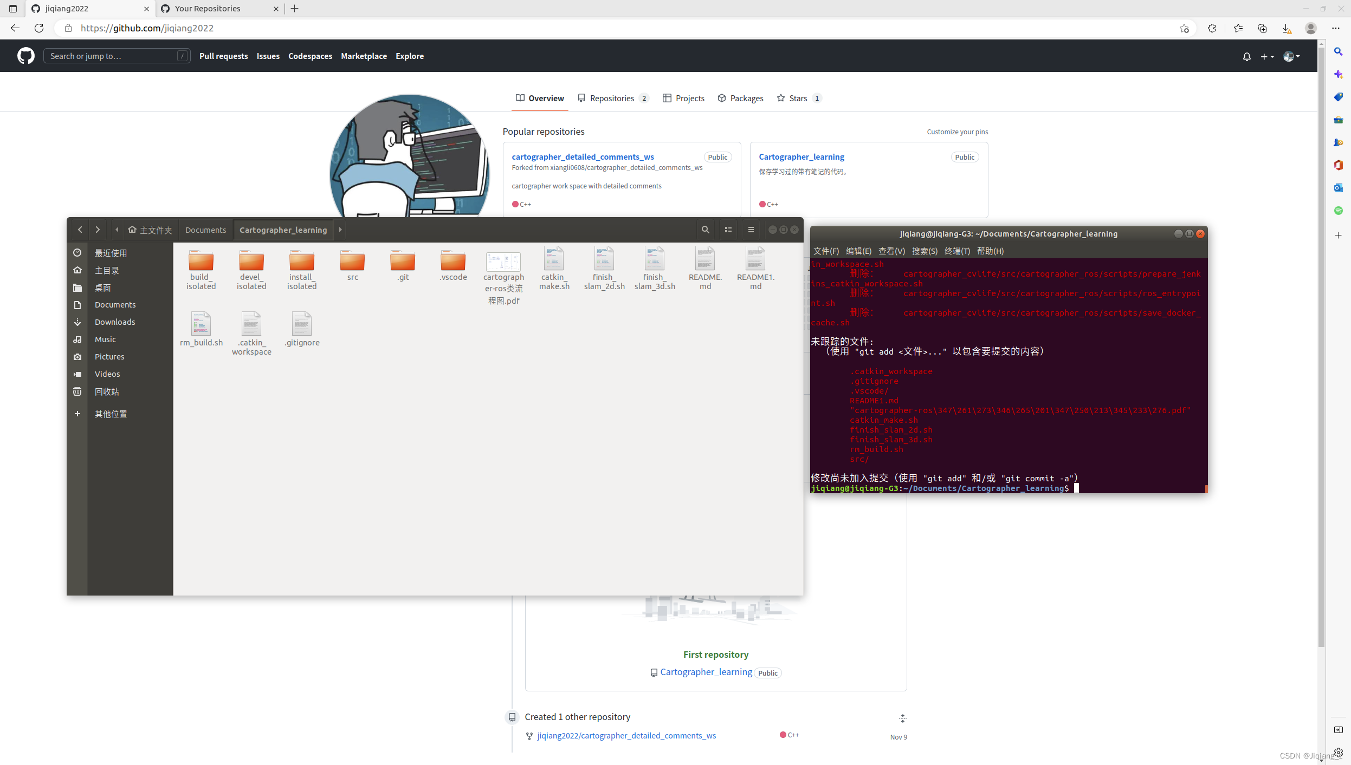Open browser collections icon
The image size is (1351, 765).
click(x=1262, y=28)
